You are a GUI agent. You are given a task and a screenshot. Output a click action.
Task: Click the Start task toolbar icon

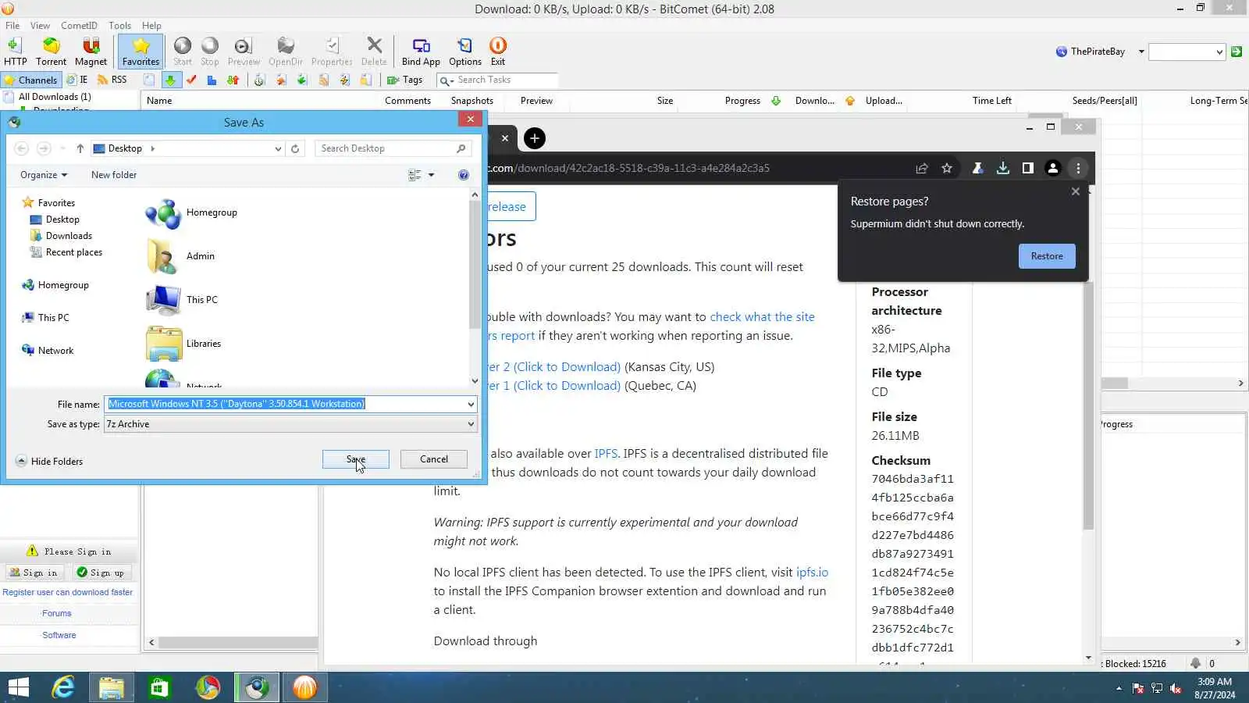(183, 52)
